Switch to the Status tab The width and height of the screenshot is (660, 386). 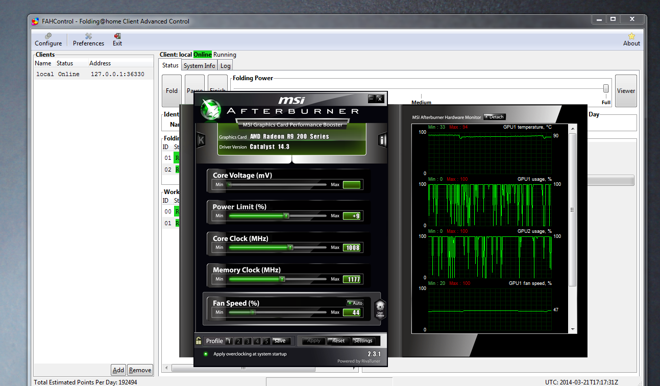point(170,65)
